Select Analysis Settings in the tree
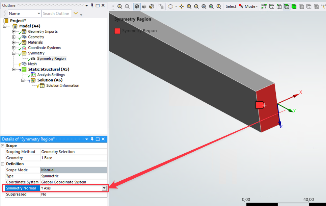This screenshot has height=206, width=326. pyautogui.click(x=51, y=75)
